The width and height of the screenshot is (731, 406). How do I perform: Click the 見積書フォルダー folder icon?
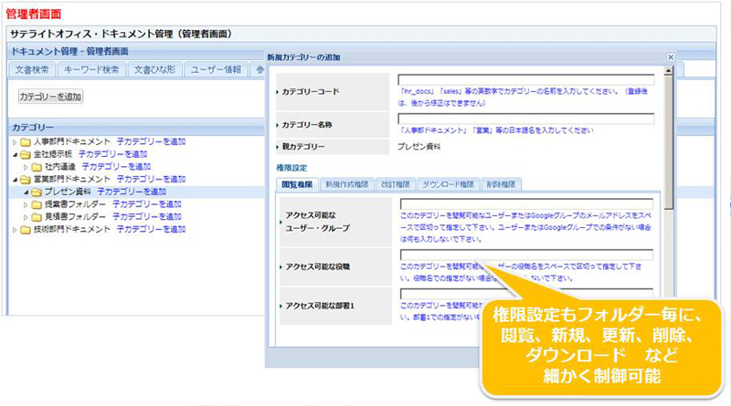[x=36, y=217]
